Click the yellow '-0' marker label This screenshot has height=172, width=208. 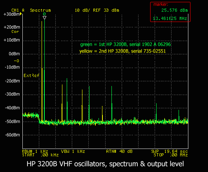16,61
